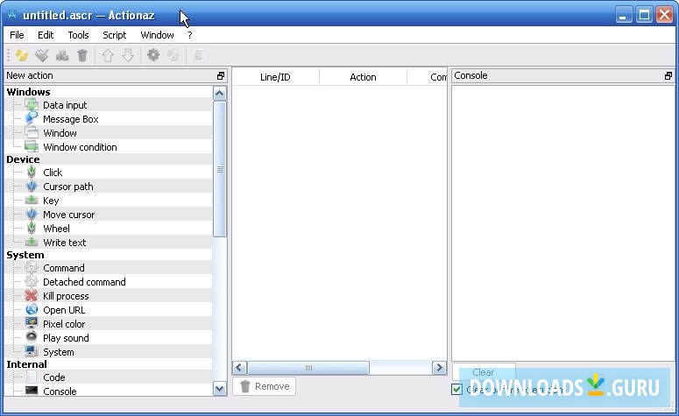Image resolution: width=679 pixels, height=416 pixels.
Task: Select the Code action icon
Action: (32, 377)
